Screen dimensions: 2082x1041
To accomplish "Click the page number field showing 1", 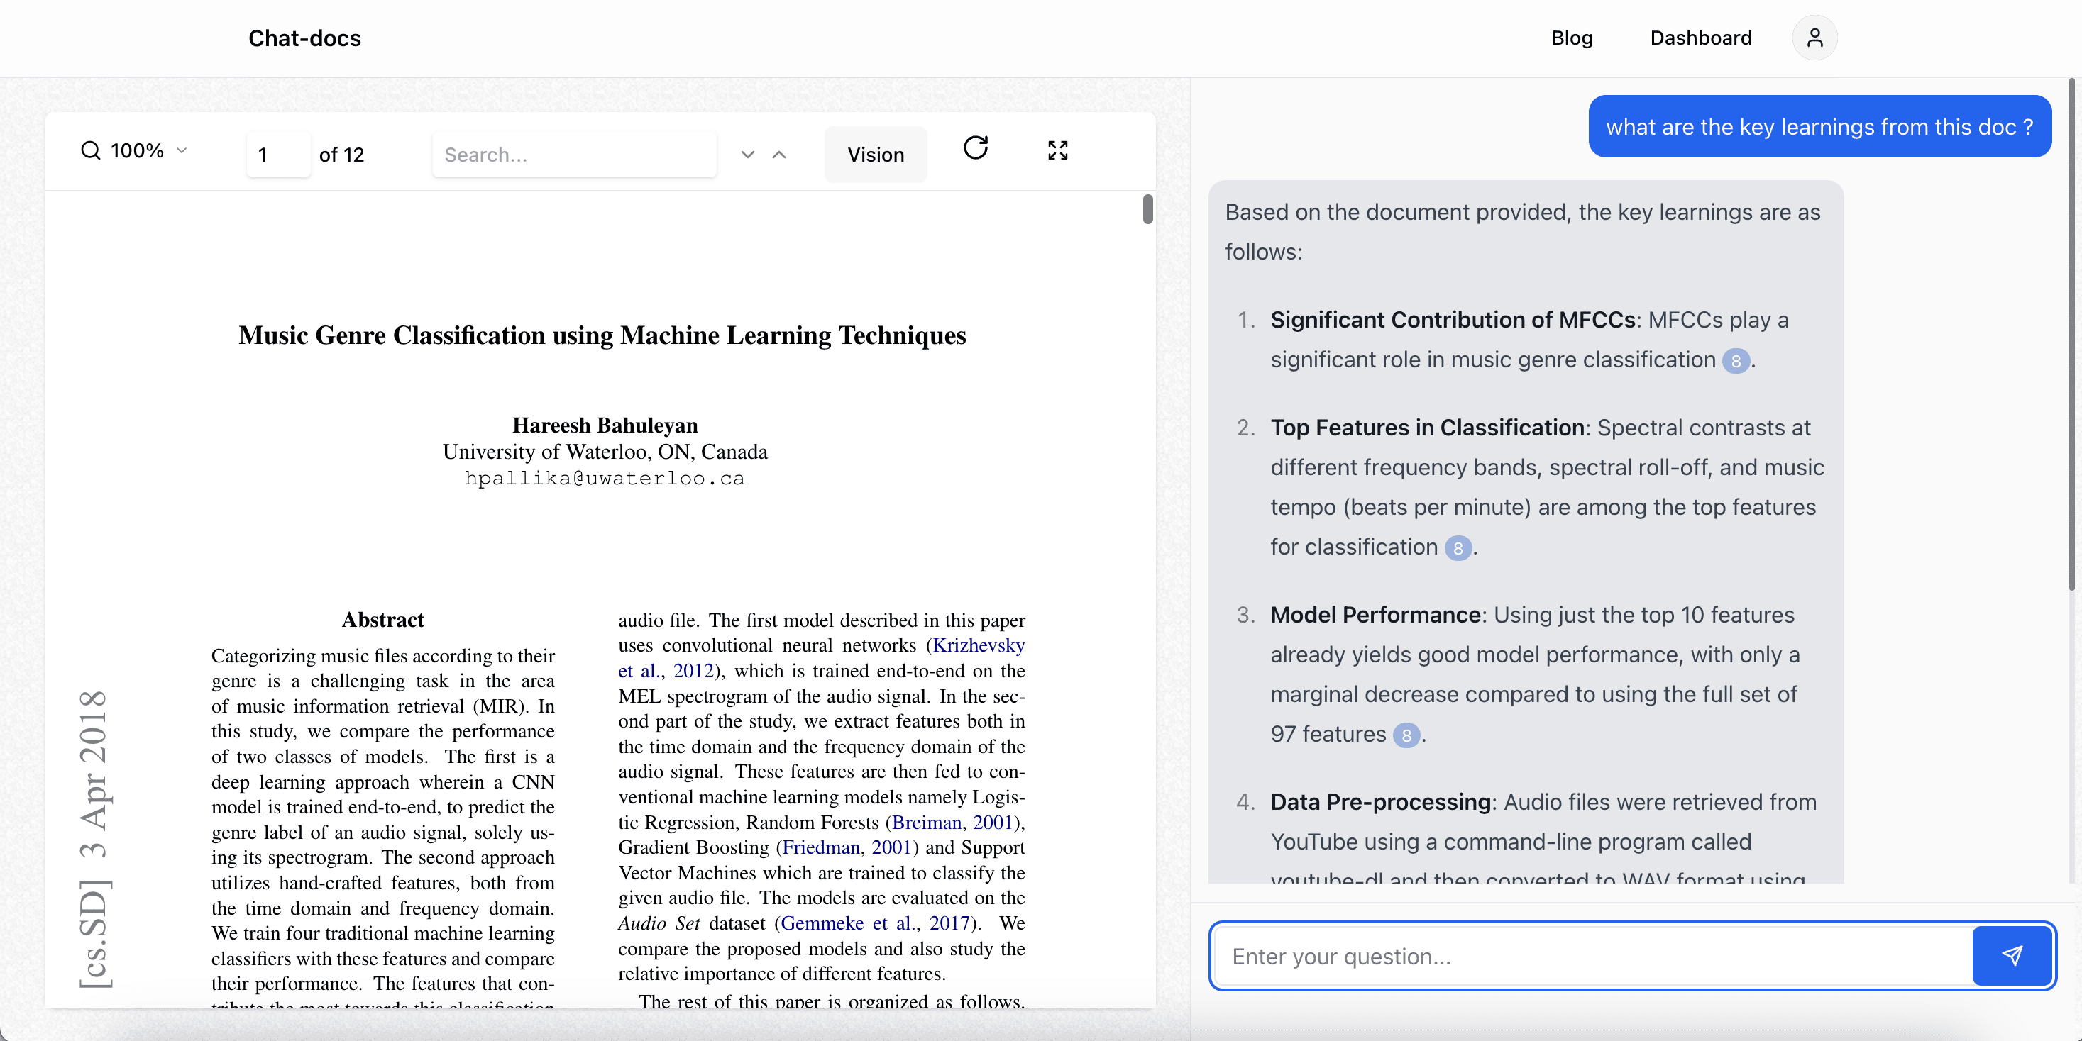I will [x=278, y=155].
